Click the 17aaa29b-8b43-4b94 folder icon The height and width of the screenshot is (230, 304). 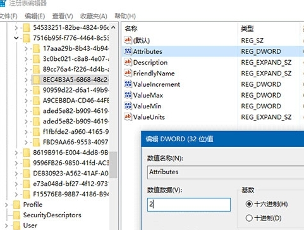36,49
